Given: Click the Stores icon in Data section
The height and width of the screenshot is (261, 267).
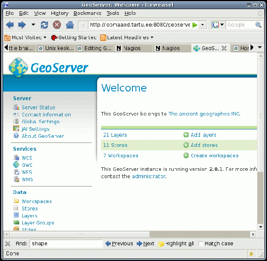Looking at the screenshot, I should [16, 208].
